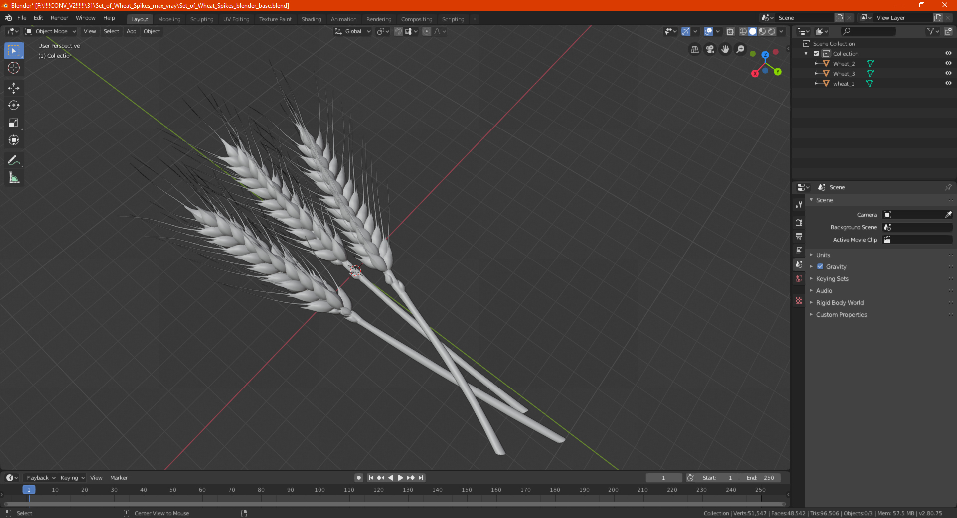The height and width of the screenshot is (518, 957).
Task: Switch to Wireframe viewport shading
Action: click(743, 31)
